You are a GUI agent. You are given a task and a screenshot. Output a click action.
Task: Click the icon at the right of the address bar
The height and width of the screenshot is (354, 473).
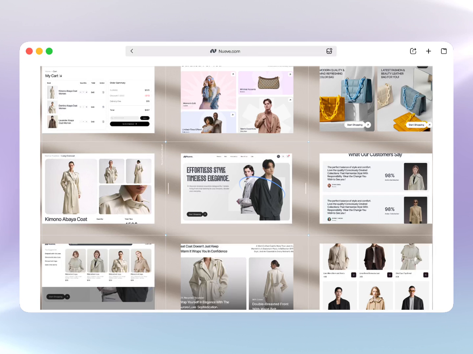[x=329, y=51]
